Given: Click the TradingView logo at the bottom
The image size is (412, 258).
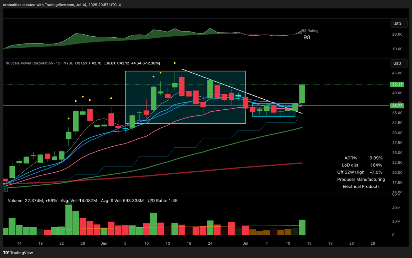Looking at the screenshot, I should click(x=18, y=253).
